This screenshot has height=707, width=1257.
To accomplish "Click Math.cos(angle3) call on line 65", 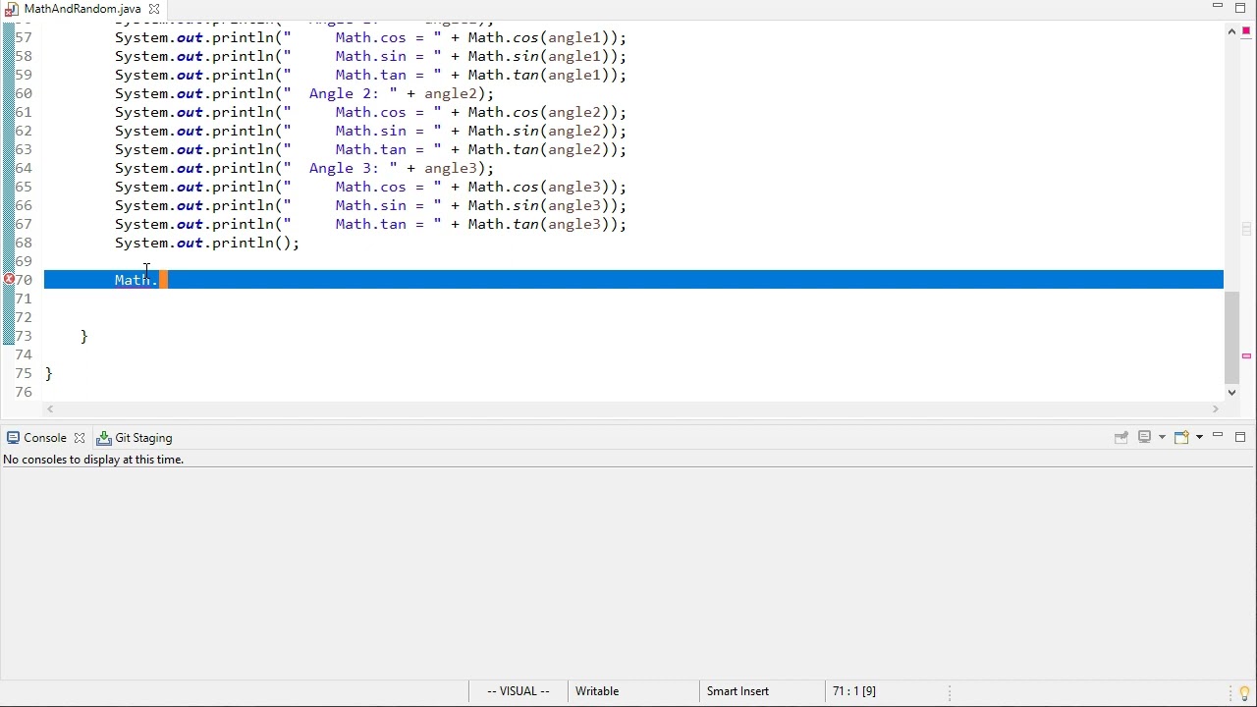I will pyautogui.click(x=543, y=187).
